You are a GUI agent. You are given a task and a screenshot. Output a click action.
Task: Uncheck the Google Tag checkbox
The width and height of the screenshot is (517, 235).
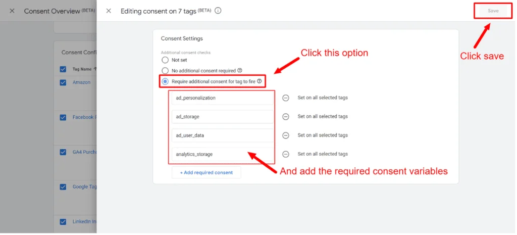click(63, 187)
